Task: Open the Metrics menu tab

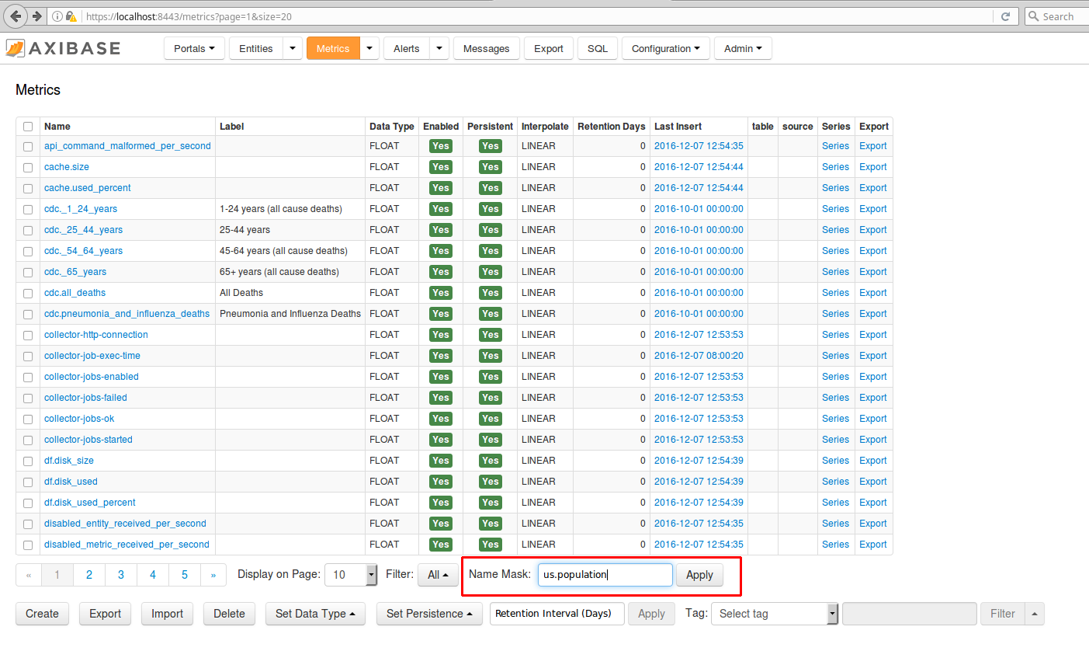Action: [333, 48]
